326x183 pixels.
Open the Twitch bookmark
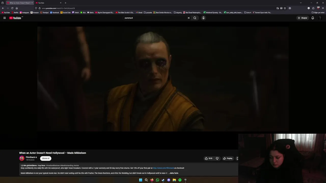[76, 12]
